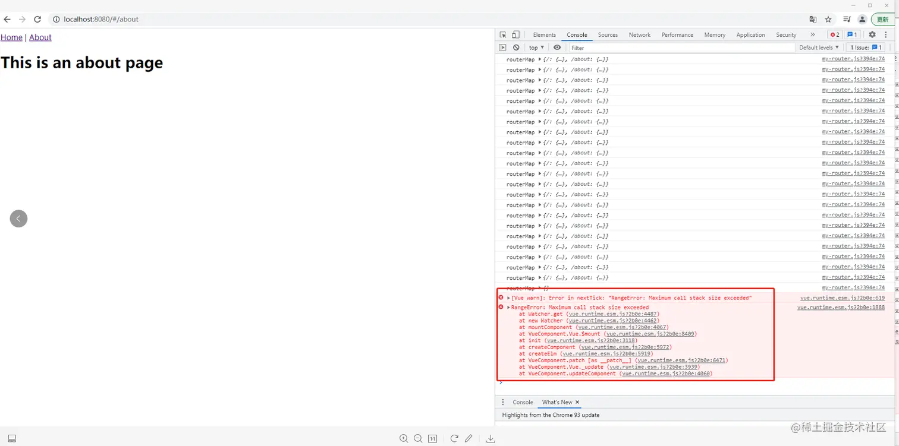Viewport: 899px width, 446px height.
Task: Click the console Filter input field
Action: pos(681,48)
